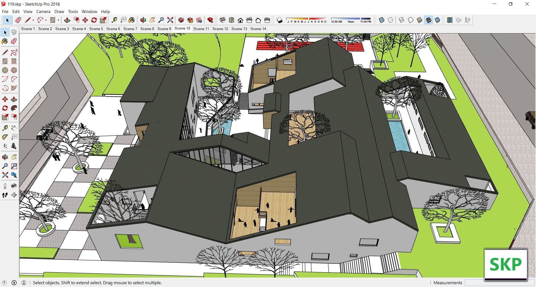This screenshot has width=536, height=287.
Task: Switch to the Scene 10 tab
Action: [182, 28]
